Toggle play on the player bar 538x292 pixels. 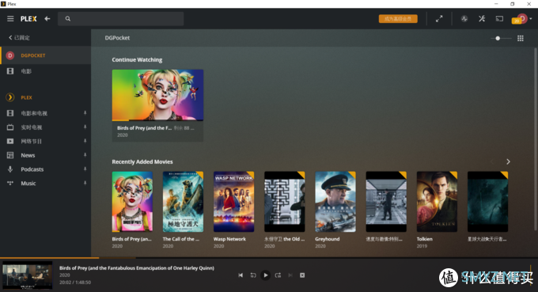coord(266,275)
